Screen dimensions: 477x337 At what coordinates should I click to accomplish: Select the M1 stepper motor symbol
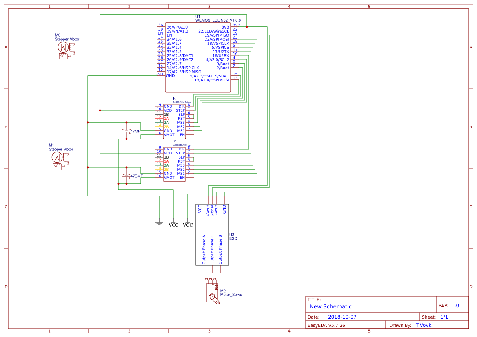60,161
